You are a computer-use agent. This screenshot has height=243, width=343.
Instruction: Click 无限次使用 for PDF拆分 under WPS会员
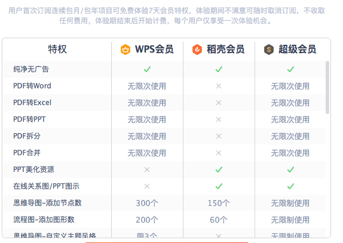click(x=147, y=136)
